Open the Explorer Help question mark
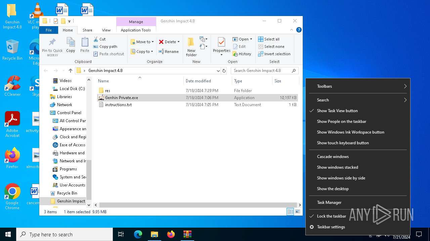 pos(299,30)
